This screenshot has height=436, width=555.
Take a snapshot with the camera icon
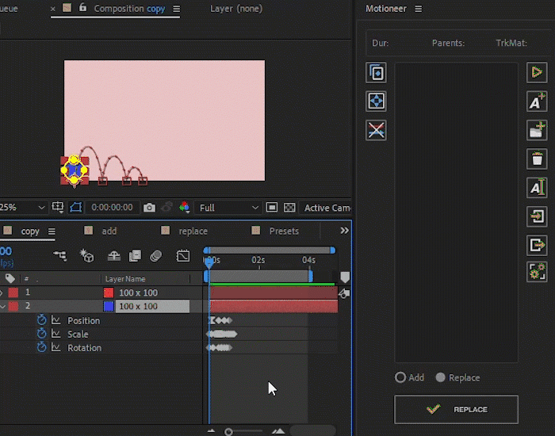pos(149,208)
